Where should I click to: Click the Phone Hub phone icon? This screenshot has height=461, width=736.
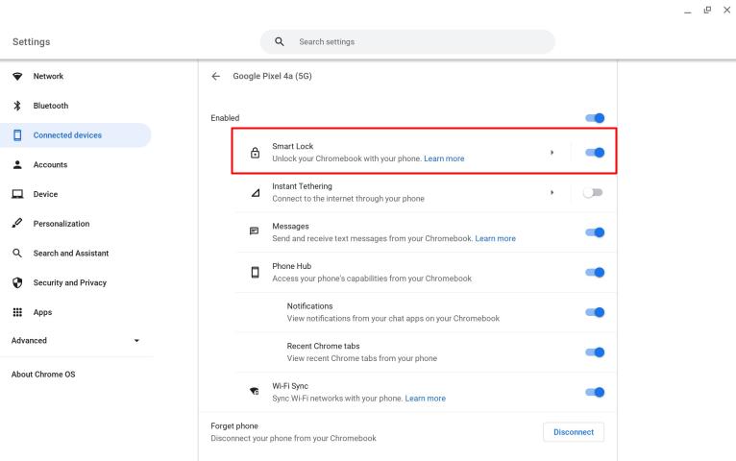click(x=255, y=273)
